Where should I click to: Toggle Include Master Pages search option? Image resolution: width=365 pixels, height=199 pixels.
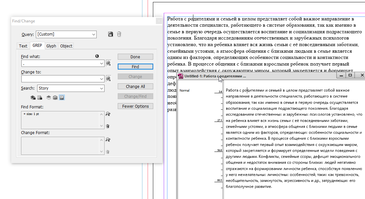click(x=55, y=98)
